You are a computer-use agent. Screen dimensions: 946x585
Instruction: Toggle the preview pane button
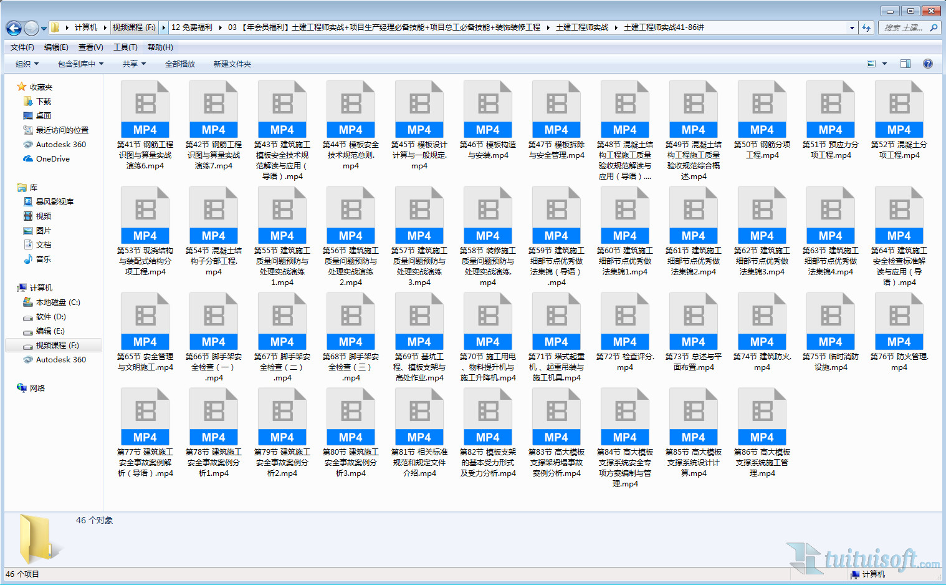[x=905, y=64]
